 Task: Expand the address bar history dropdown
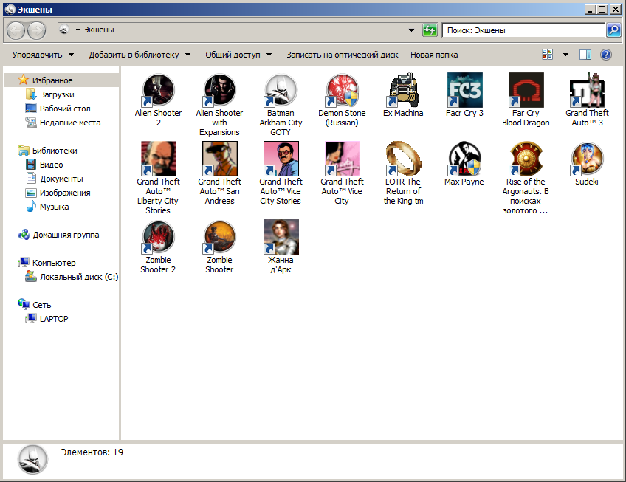click(411, 30)
